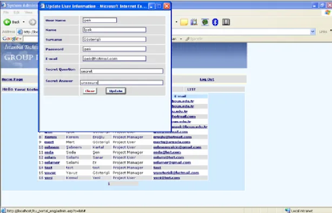
Task: Open the Back button history dropdown arrow
Action: (x=24, y=22)
